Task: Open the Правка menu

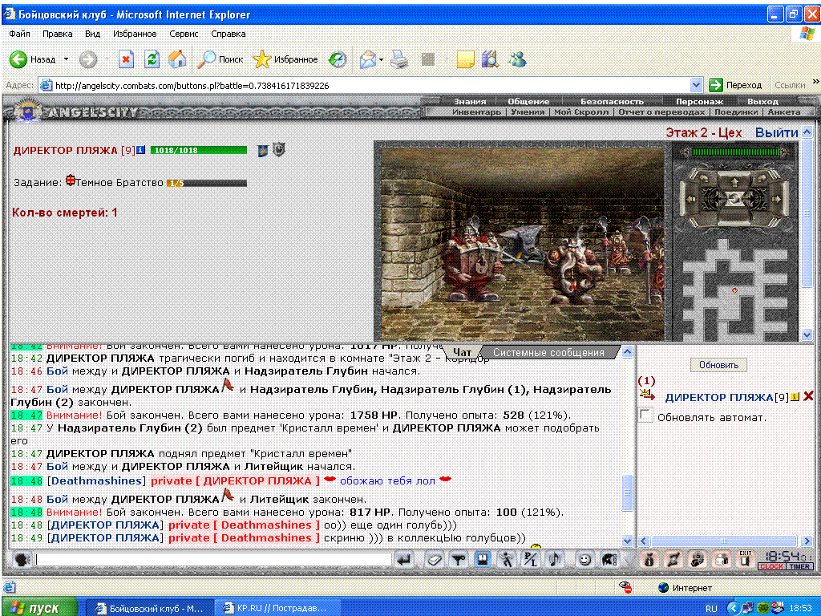Action: tap(58, 34)
